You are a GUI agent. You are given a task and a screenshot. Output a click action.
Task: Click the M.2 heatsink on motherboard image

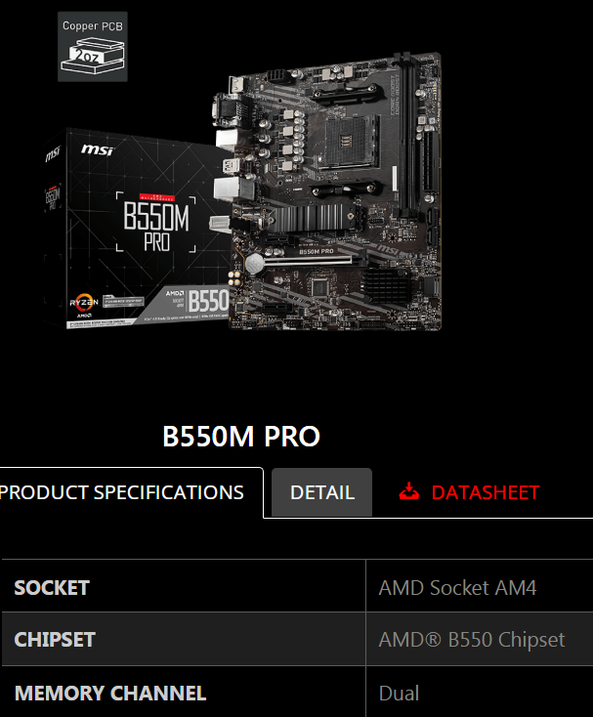tap(312, 217)
